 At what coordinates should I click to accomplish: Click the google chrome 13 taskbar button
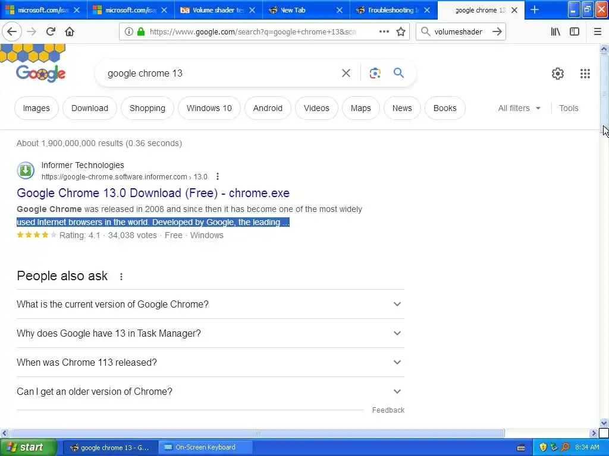pyautogui.click(x=110, y=447)
